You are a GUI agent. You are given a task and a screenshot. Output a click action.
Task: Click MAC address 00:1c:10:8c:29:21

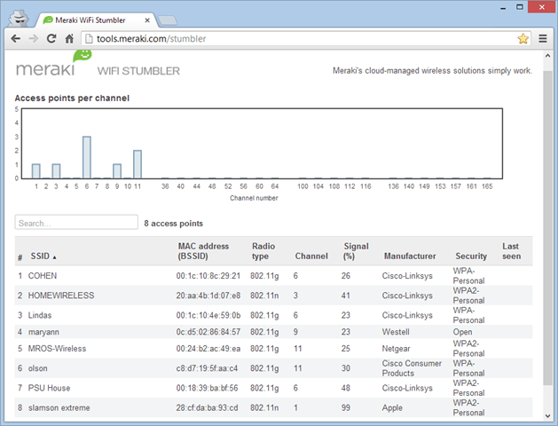[208, 276]
